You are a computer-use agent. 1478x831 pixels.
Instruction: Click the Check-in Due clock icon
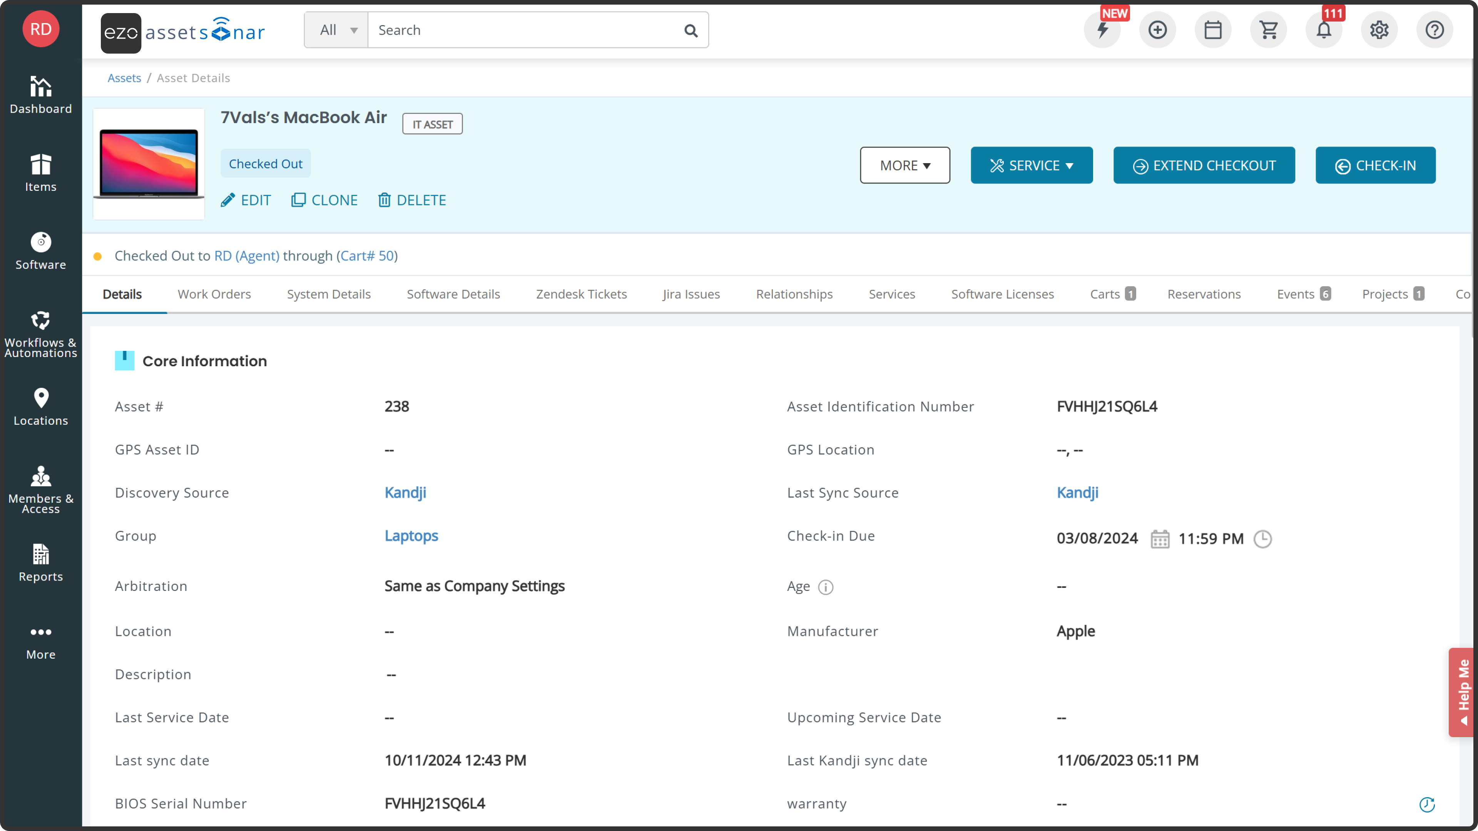pos(1262,539)
